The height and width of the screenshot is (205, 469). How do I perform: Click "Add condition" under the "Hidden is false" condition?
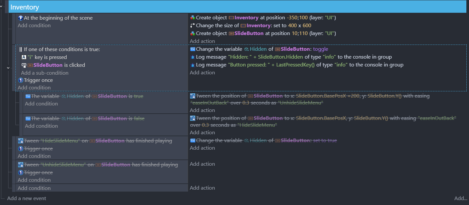[41, 126]
